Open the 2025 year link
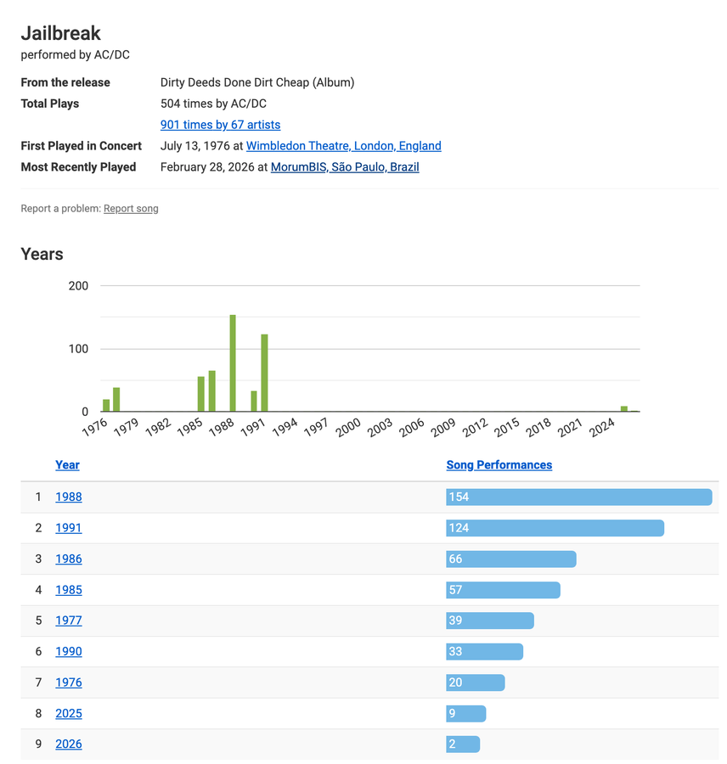 coord(69,714)
